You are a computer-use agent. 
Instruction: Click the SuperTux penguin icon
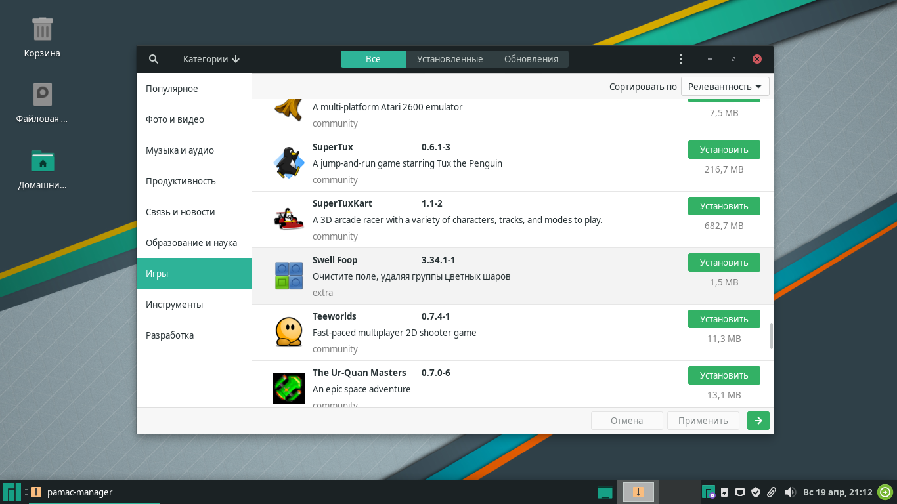tap(289, 163)
